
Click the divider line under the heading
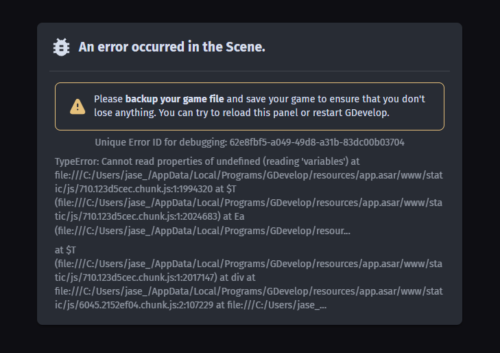click(250, 71)
